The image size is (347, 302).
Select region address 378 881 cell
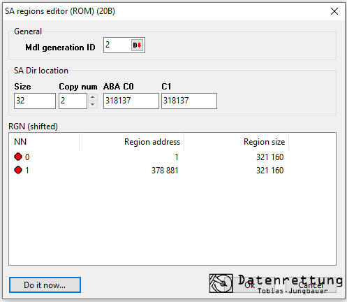point(165,171)
